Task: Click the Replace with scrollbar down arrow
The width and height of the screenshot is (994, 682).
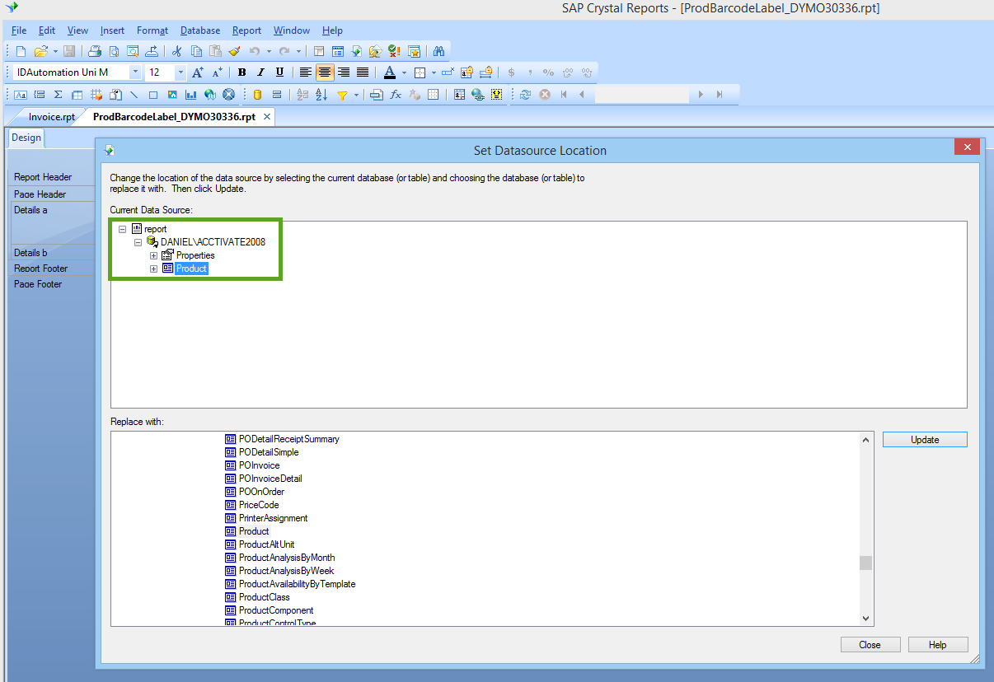Action: pyautogui.click(x=865, y=618)
